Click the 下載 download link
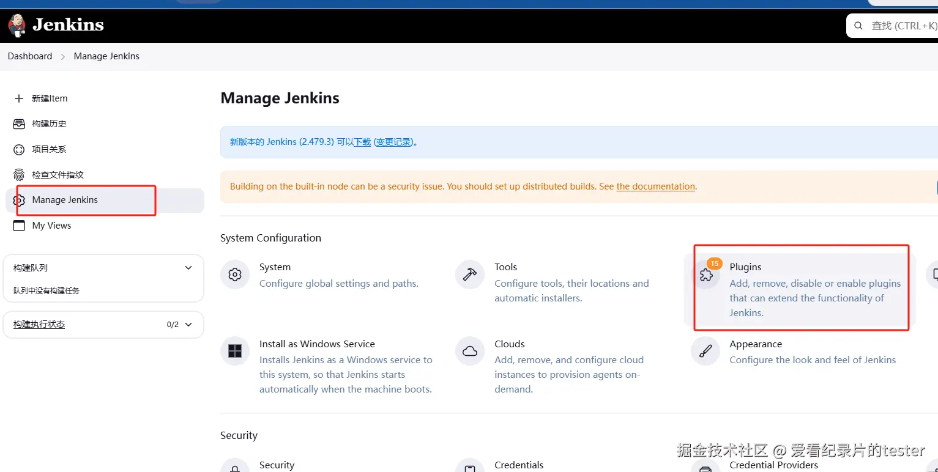938x472 pixels. (x=362, y=142)
